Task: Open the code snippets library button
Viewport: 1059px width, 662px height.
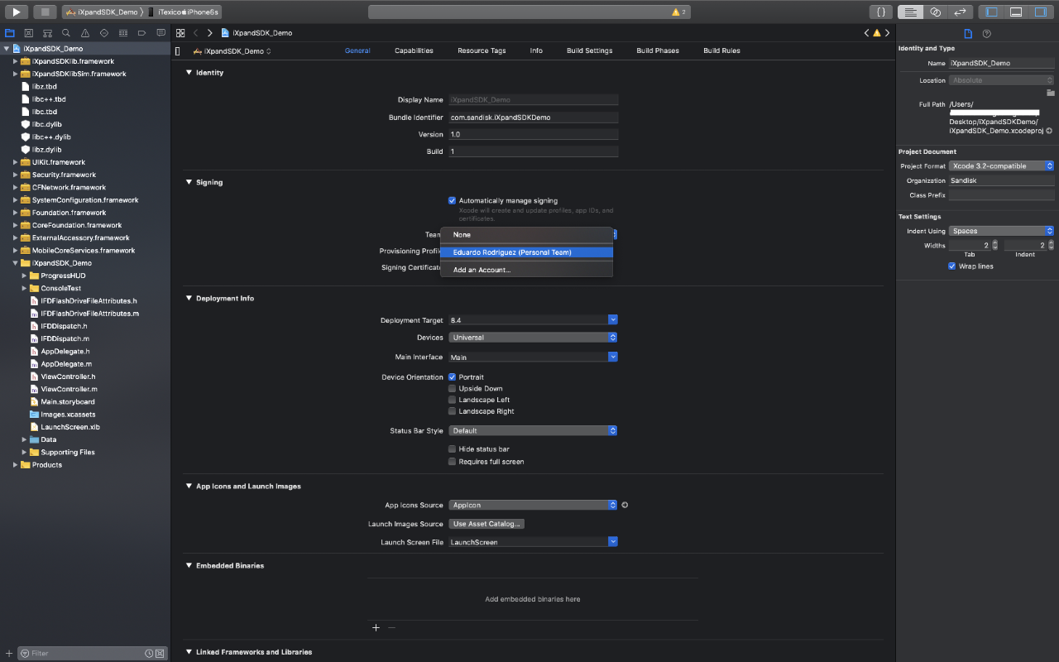Action: click(881, 12)
